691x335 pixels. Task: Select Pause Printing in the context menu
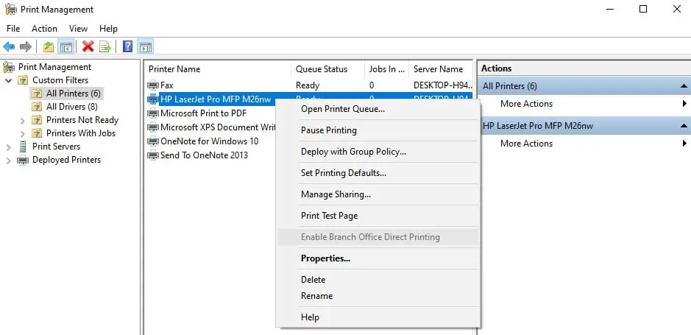[329, 130]
